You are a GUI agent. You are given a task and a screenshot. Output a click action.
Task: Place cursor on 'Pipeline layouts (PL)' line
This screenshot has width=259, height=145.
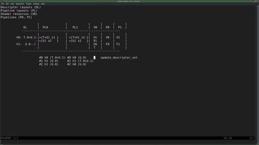19,10
